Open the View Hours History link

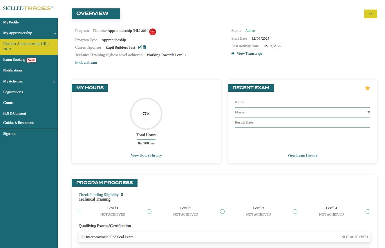tap(146, 155)
